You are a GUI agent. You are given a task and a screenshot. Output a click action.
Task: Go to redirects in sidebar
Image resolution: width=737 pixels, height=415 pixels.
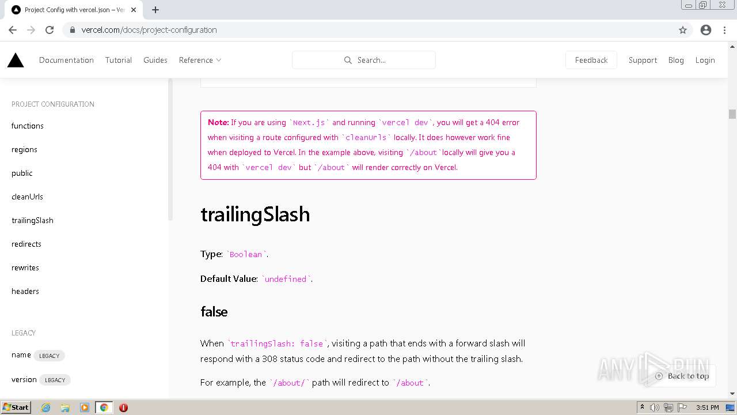(26, 244)
